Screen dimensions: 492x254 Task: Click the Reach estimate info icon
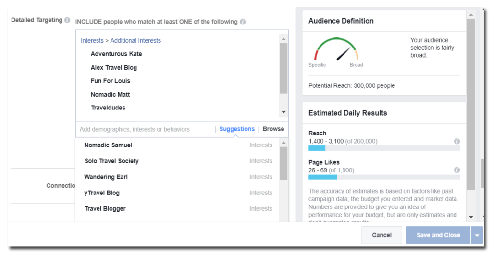coord(457,142)
